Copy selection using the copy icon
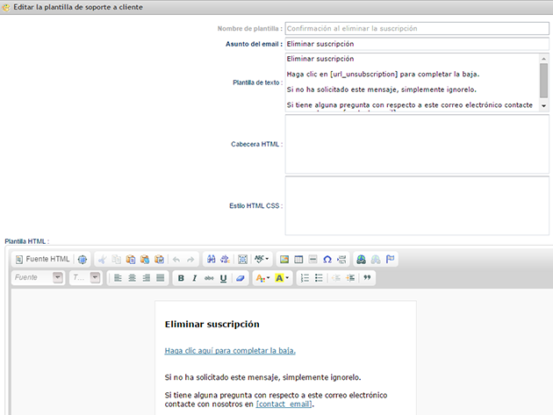Image resolution: width=553 pixels, height=415 pixels. [x=117, y=260]
